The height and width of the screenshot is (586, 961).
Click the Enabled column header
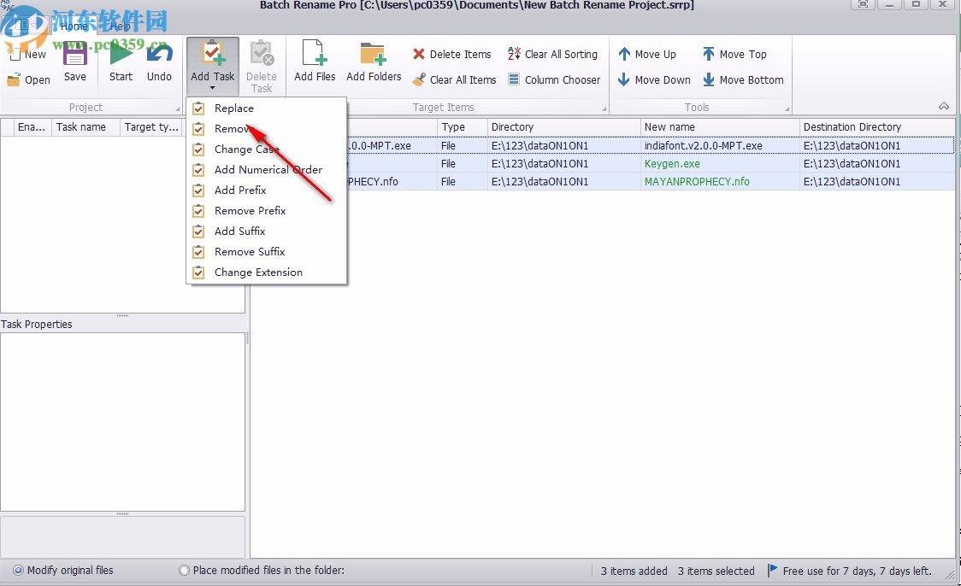tap(32, 126)
